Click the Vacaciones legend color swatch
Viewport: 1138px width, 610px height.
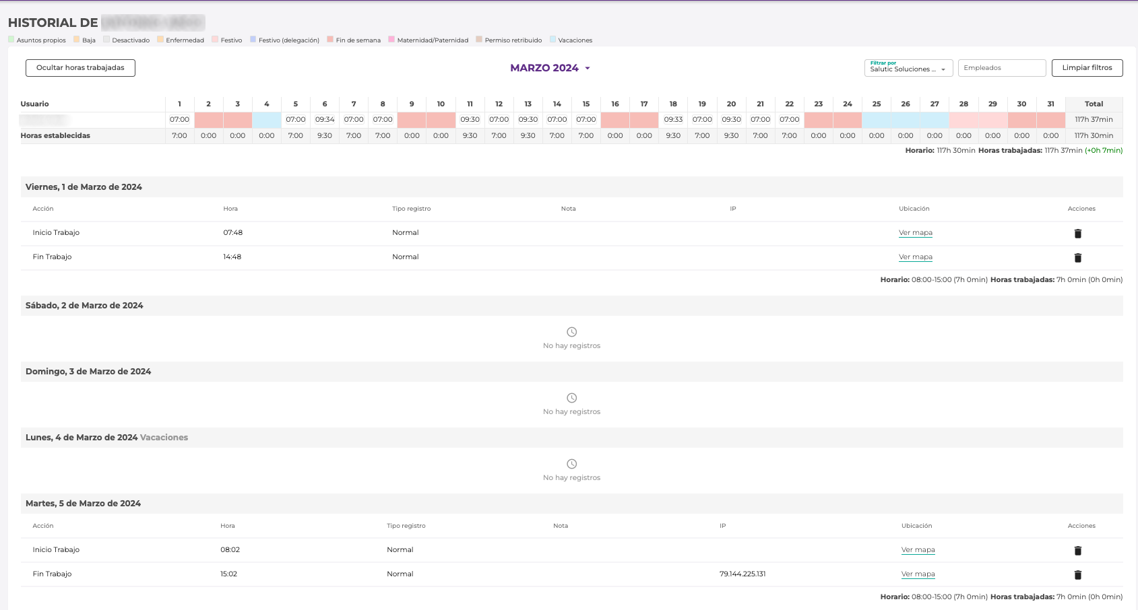[x=553, y=40]
